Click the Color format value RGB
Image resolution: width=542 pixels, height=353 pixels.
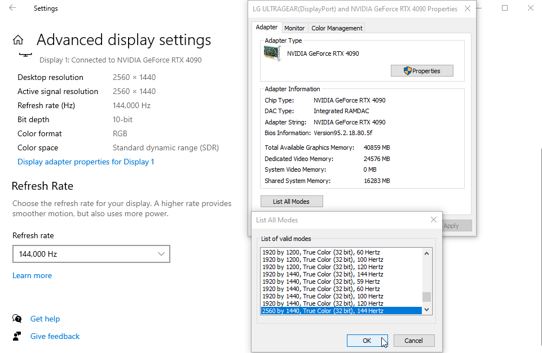point(120,133)
